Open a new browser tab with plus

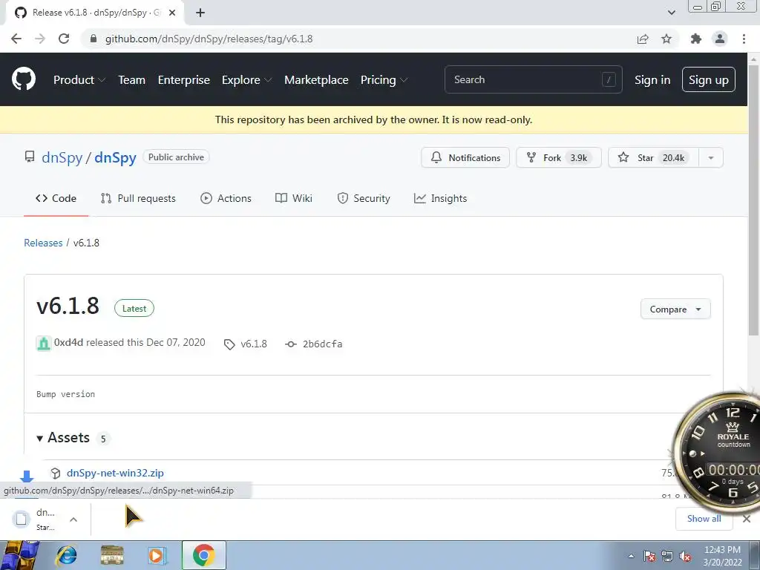200,13
